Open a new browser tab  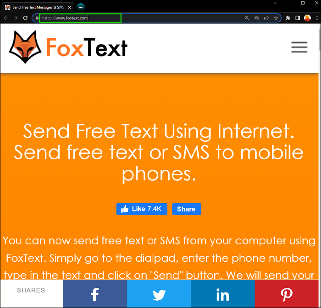(x=81, y=7)
